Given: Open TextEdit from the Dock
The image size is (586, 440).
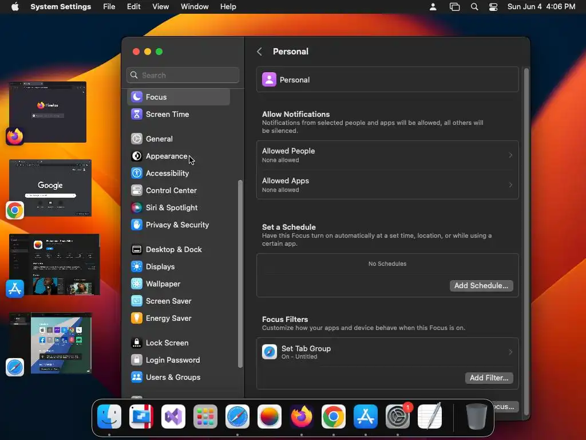Looking at the screenshot, I should pos(430,417).
